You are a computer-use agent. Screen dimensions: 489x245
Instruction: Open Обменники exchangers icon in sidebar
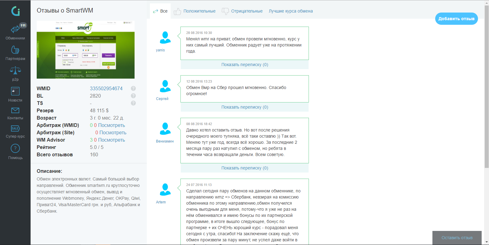15,29
